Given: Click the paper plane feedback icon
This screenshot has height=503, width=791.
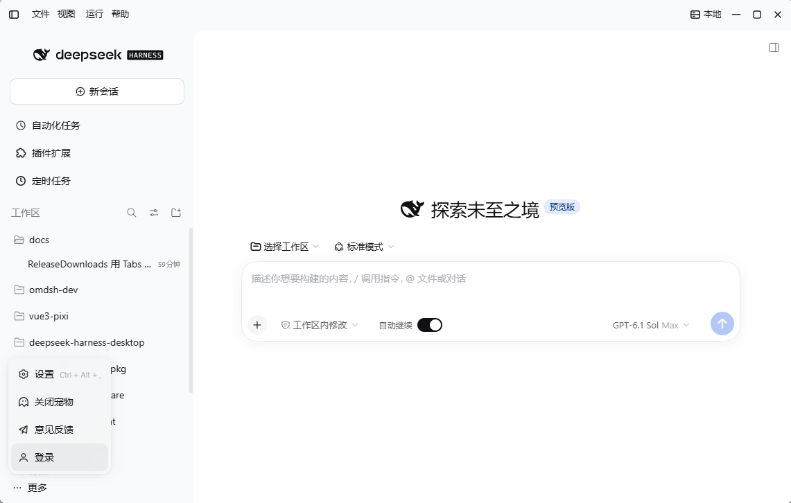Looking at the screenshot, I should click(x=23, y=430).
